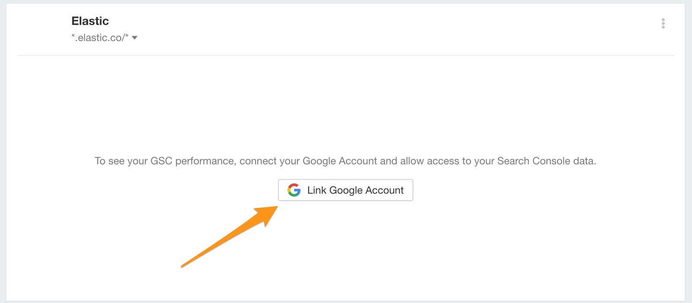692x303 pixels.
Task: Select the Elastic project title
Action: [90, 21]
